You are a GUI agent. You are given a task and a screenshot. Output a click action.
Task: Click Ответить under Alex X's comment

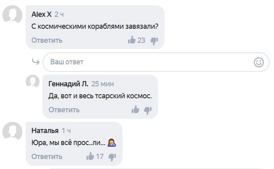click(x=47, y=40)
